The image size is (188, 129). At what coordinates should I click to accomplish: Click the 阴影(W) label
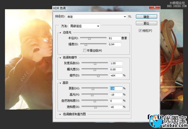tap(74, 88)
